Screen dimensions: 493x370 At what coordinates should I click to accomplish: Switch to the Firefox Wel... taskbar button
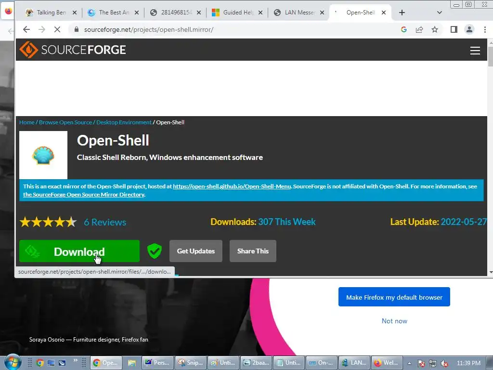click(387, 363)
